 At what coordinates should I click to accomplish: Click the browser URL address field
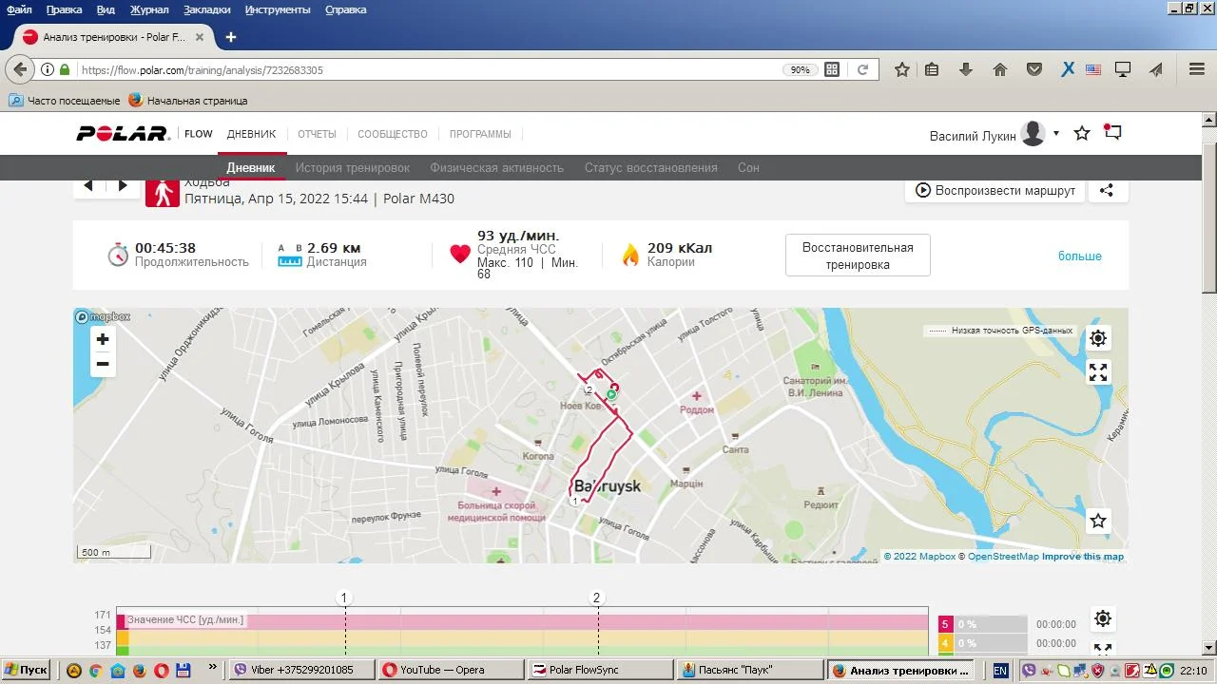point(428,70)
